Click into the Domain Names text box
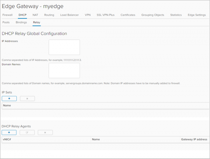The width and height of the screenshot is (210, 159). pos(64,70)
